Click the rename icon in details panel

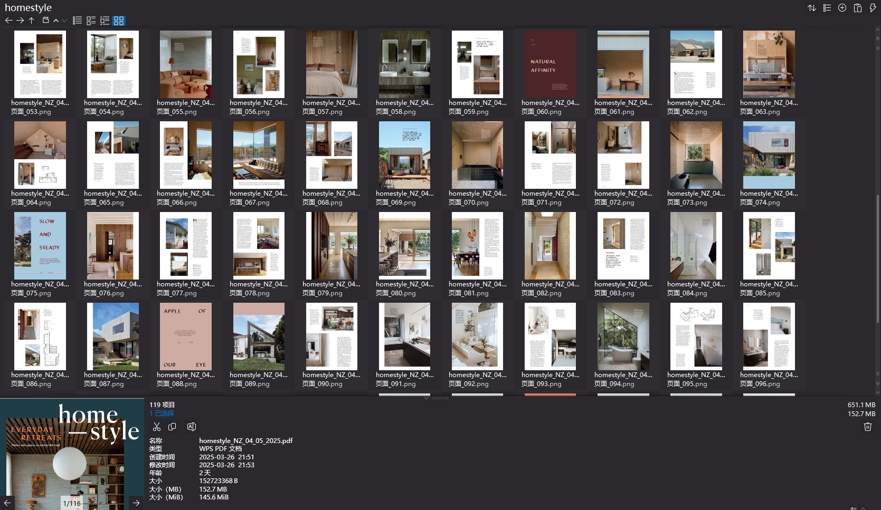[x=192, y=427]
